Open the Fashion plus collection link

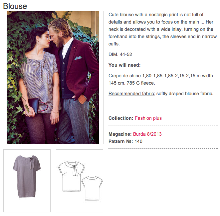click(x=148, y=118)
